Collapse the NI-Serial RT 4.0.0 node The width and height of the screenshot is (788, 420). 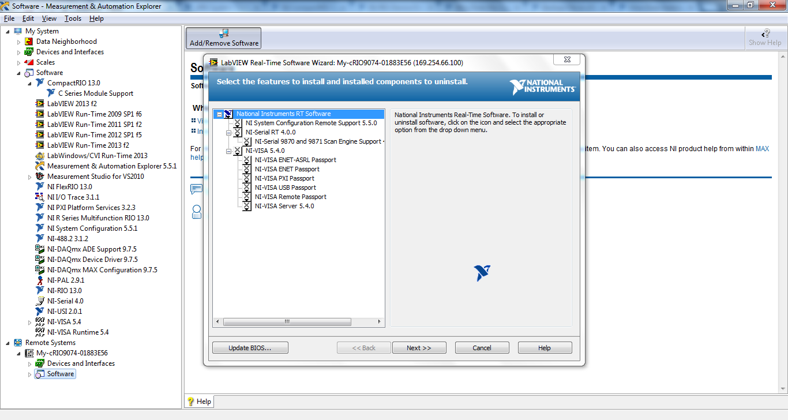coord(228,133)
